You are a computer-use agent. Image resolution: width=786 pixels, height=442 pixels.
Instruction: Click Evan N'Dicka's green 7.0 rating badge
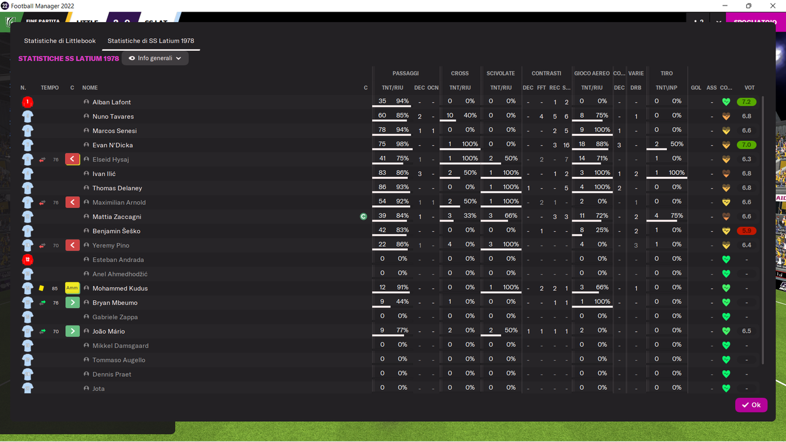747,145
